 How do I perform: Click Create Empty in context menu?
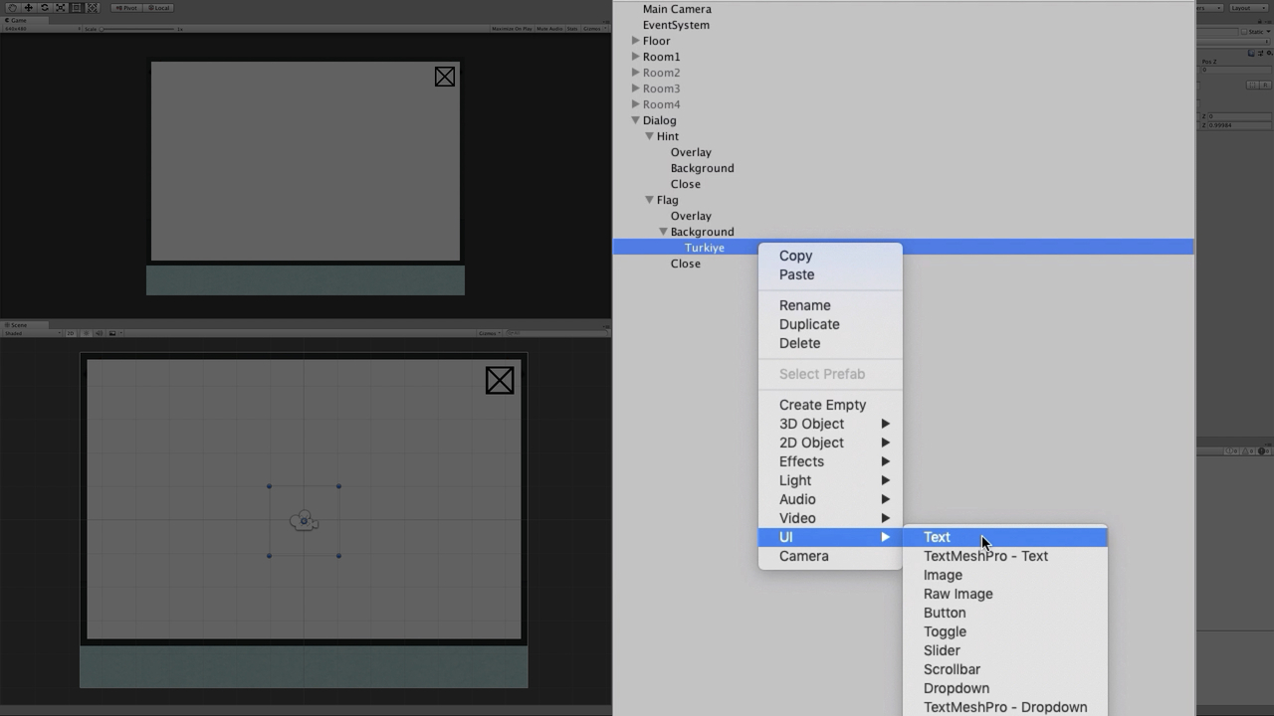822,405
